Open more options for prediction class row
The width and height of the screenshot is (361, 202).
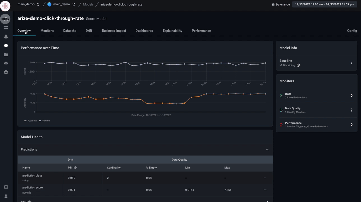[x=266, y=178]
